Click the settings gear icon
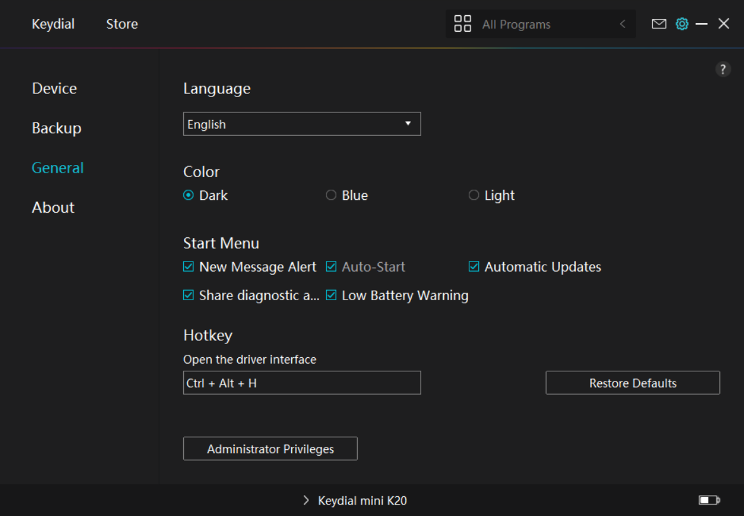Screen dimensions: 744x516 coord(682,24)
